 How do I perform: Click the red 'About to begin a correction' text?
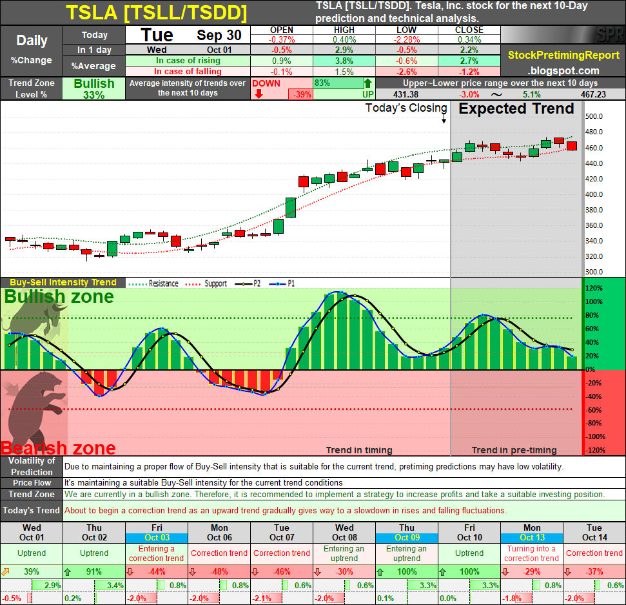(286, 511)
